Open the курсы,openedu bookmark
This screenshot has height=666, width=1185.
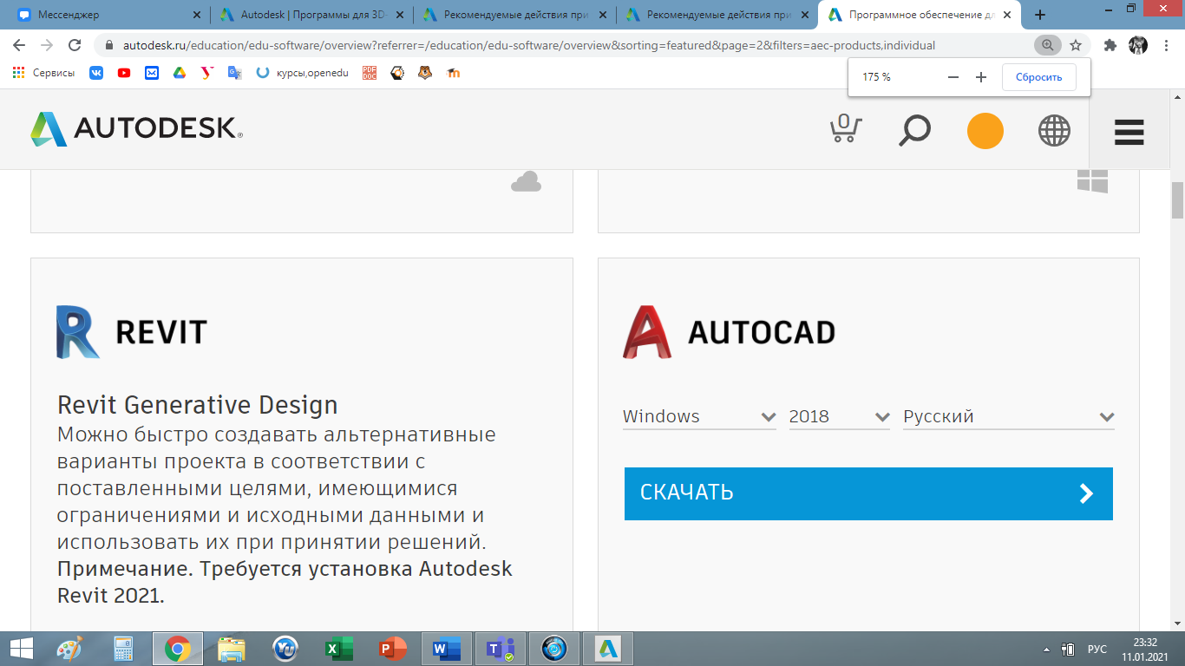pyautogui.click(x=303, y=74)
